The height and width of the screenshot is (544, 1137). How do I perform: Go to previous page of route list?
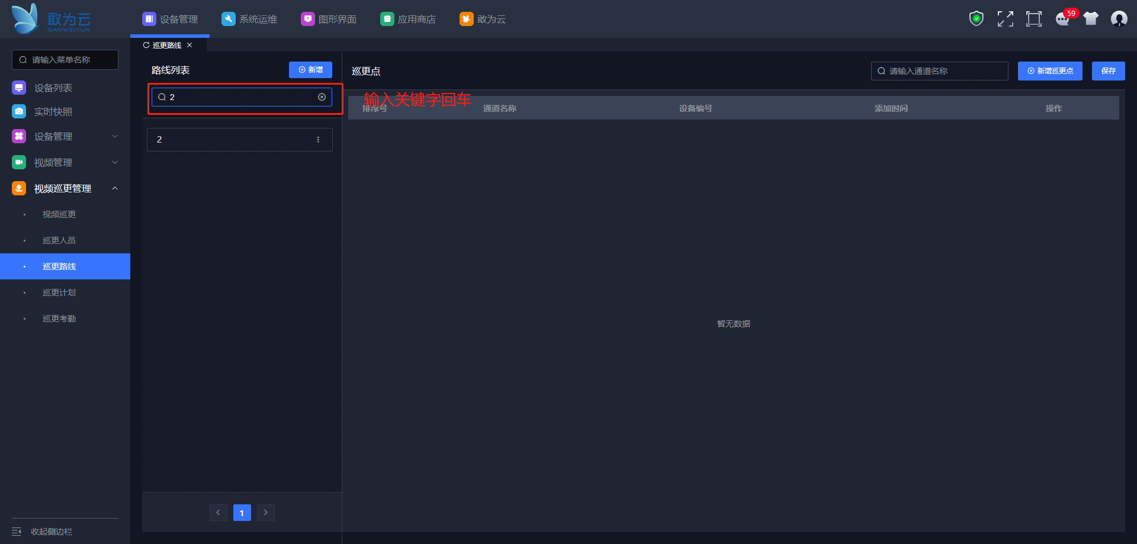tap(218, 513)
